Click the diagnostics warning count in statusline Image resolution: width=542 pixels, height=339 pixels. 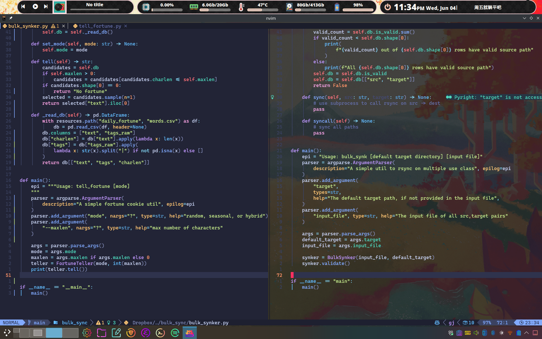(x=100, y=323)
